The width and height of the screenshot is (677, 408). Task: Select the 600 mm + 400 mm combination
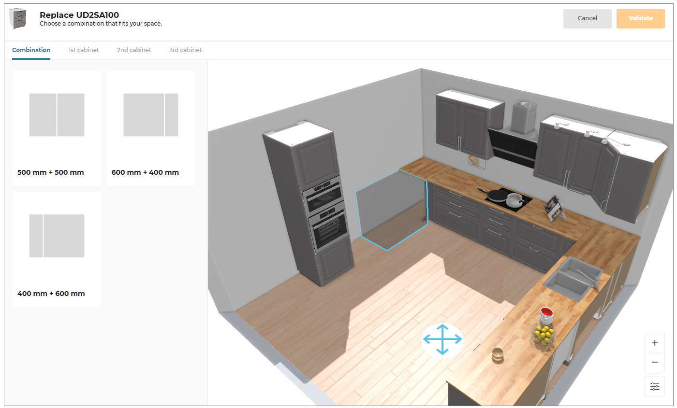151,128
